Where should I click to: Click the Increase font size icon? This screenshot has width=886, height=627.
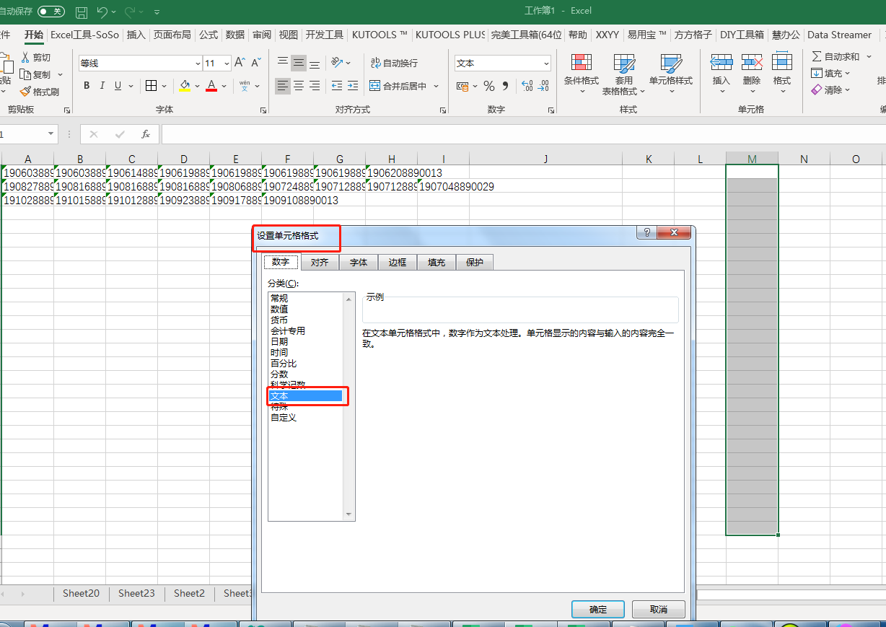point(240,63)
